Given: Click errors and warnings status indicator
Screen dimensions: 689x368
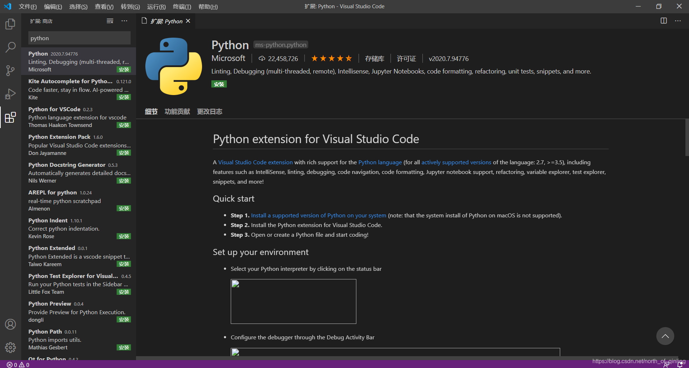Looking at the screenshot, I should coord(18,365).
